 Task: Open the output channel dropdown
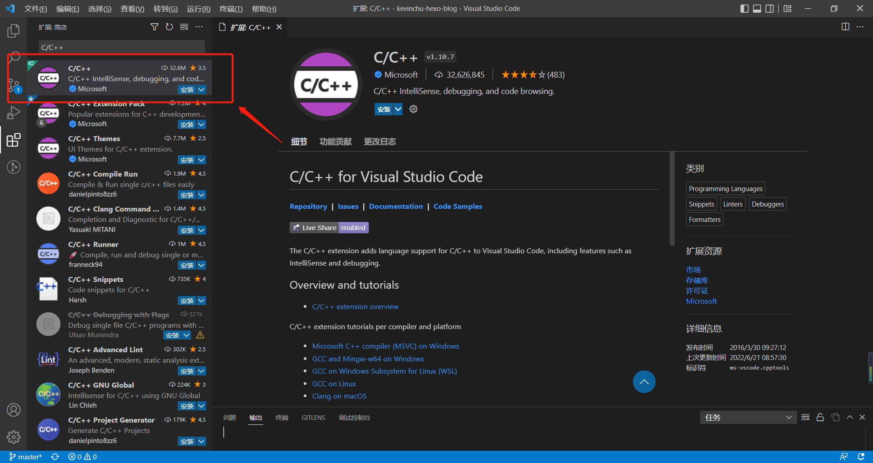coord(748,417)
